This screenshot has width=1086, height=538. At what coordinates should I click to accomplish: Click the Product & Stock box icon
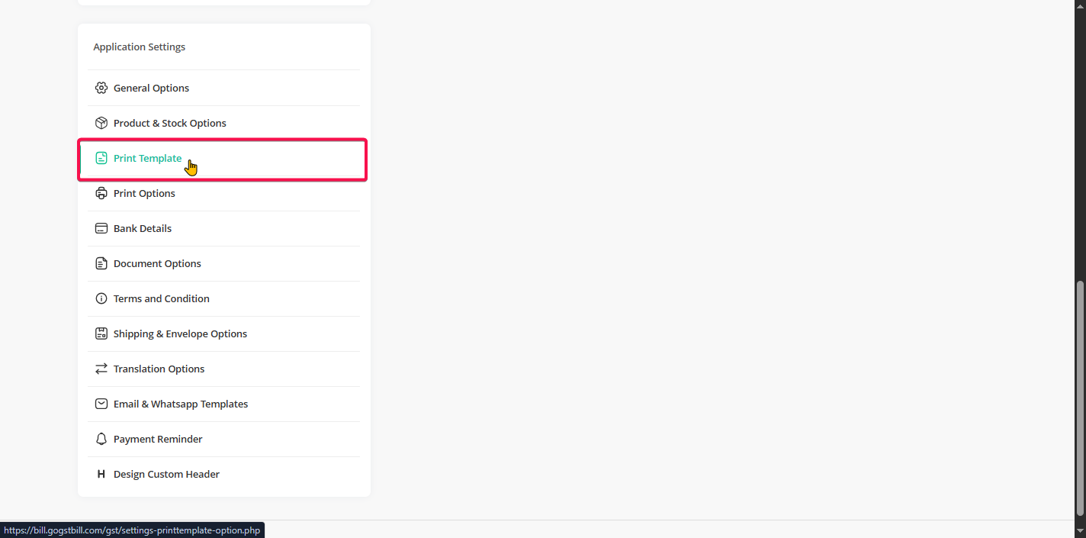[101, 123]
